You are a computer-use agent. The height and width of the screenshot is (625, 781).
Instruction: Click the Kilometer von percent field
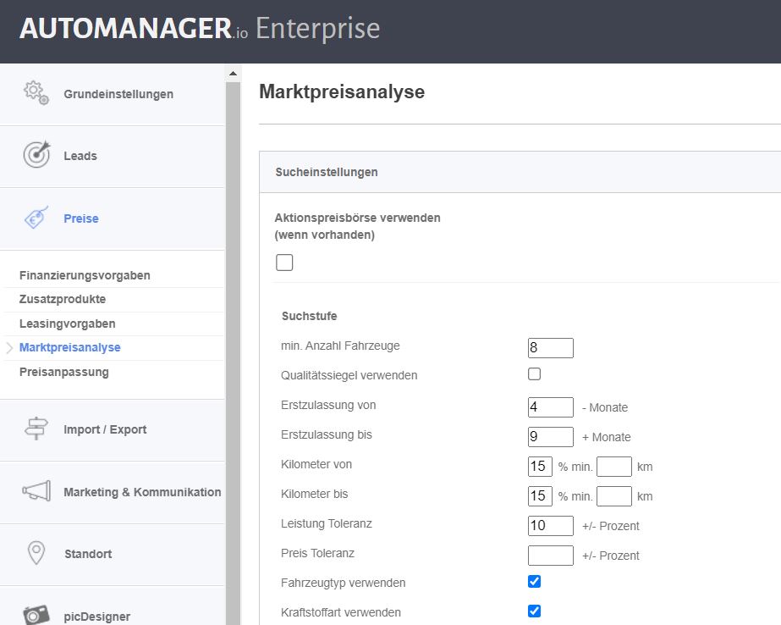(540, 466)
